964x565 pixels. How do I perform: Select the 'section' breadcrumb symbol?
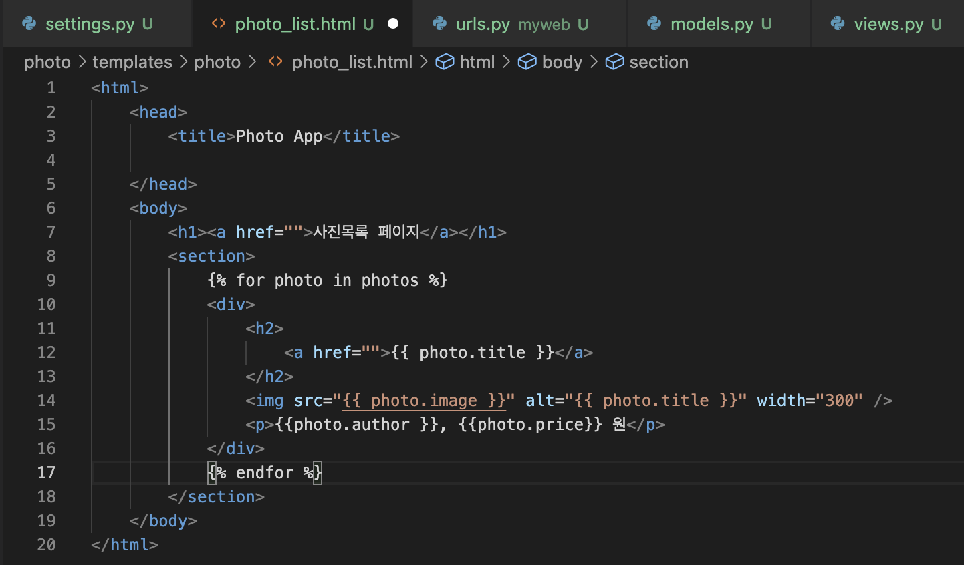pos(659,62)
